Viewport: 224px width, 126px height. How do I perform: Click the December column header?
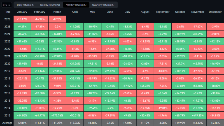[x=216, y=12]
